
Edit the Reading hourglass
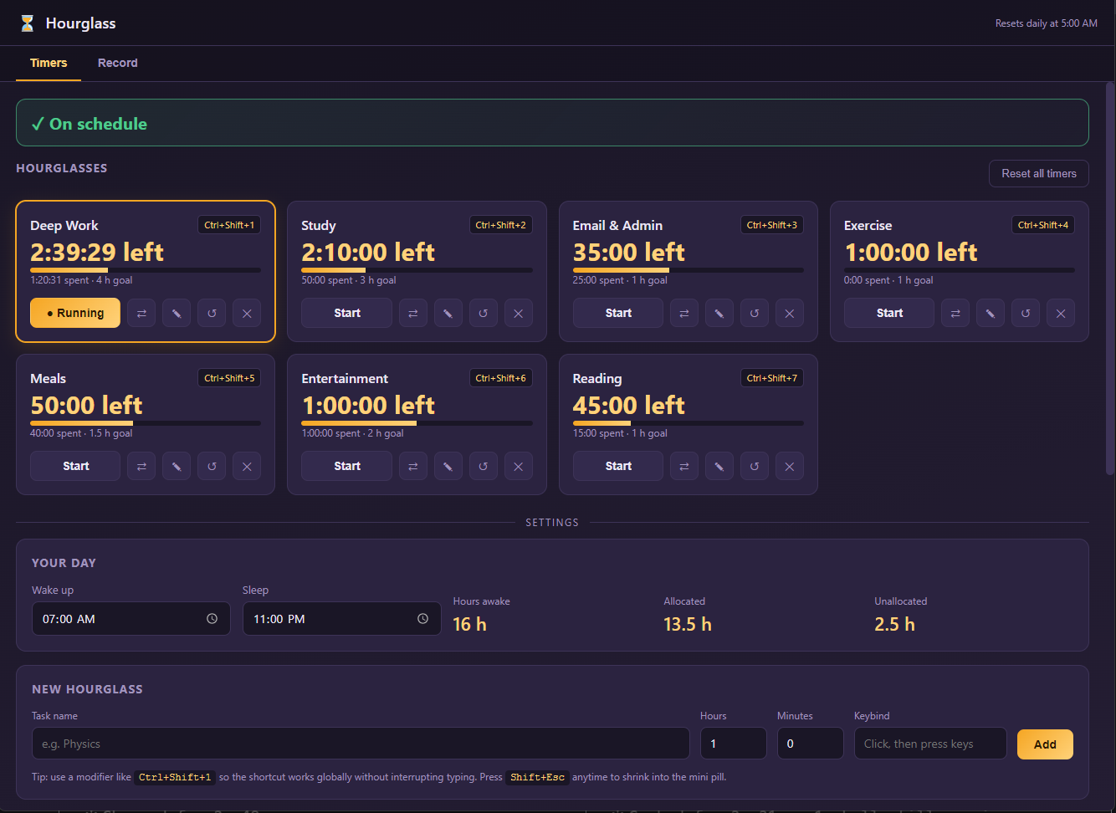(719, 467)
